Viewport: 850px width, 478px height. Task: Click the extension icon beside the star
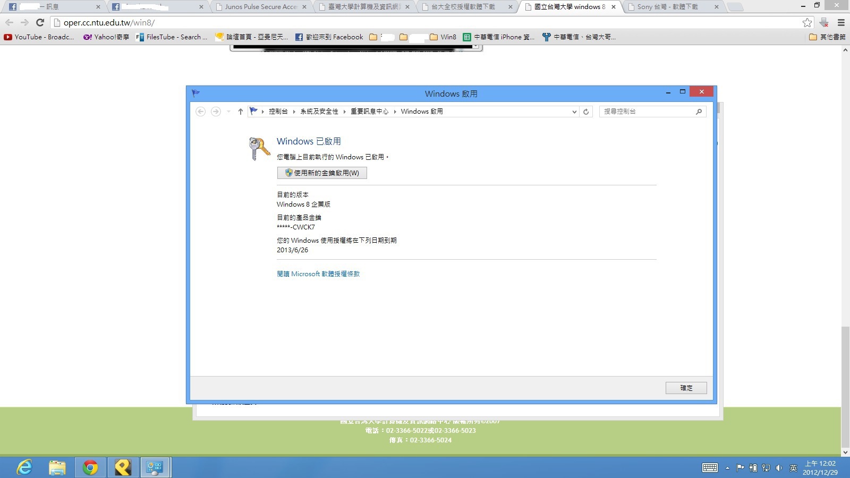pyautogui.click(x=824, y=22)
